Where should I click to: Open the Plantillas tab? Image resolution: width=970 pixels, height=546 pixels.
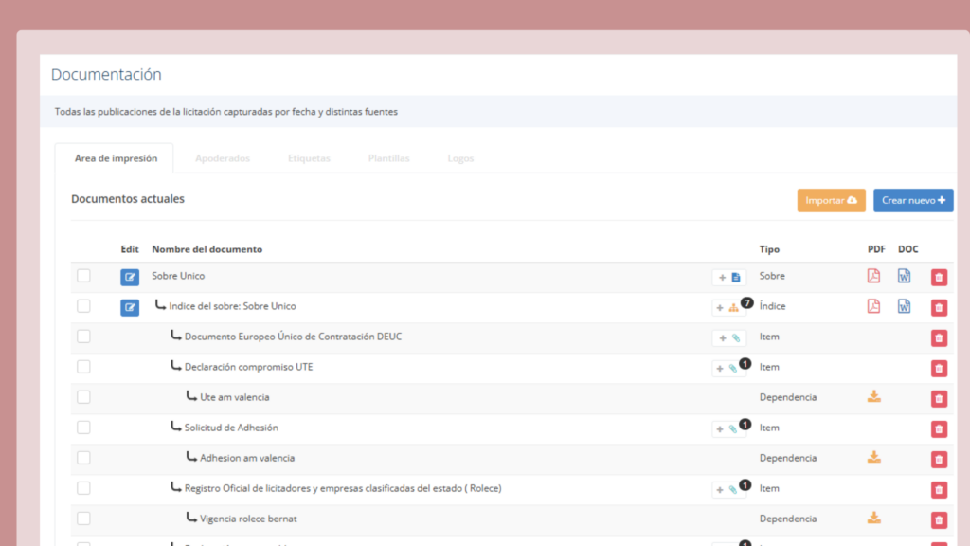click(x=388, y=158)
